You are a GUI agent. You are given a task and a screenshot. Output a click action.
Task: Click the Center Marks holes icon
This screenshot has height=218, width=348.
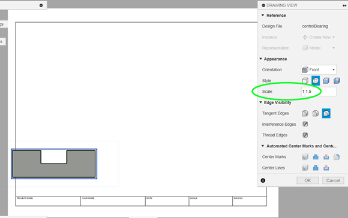click(x=305, y=157)
